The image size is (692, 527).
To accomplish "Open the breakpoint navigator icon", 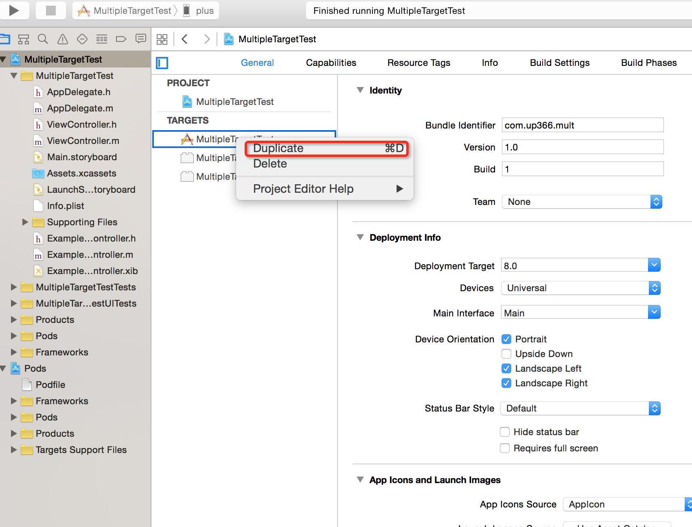I will [x=121, y=39].
